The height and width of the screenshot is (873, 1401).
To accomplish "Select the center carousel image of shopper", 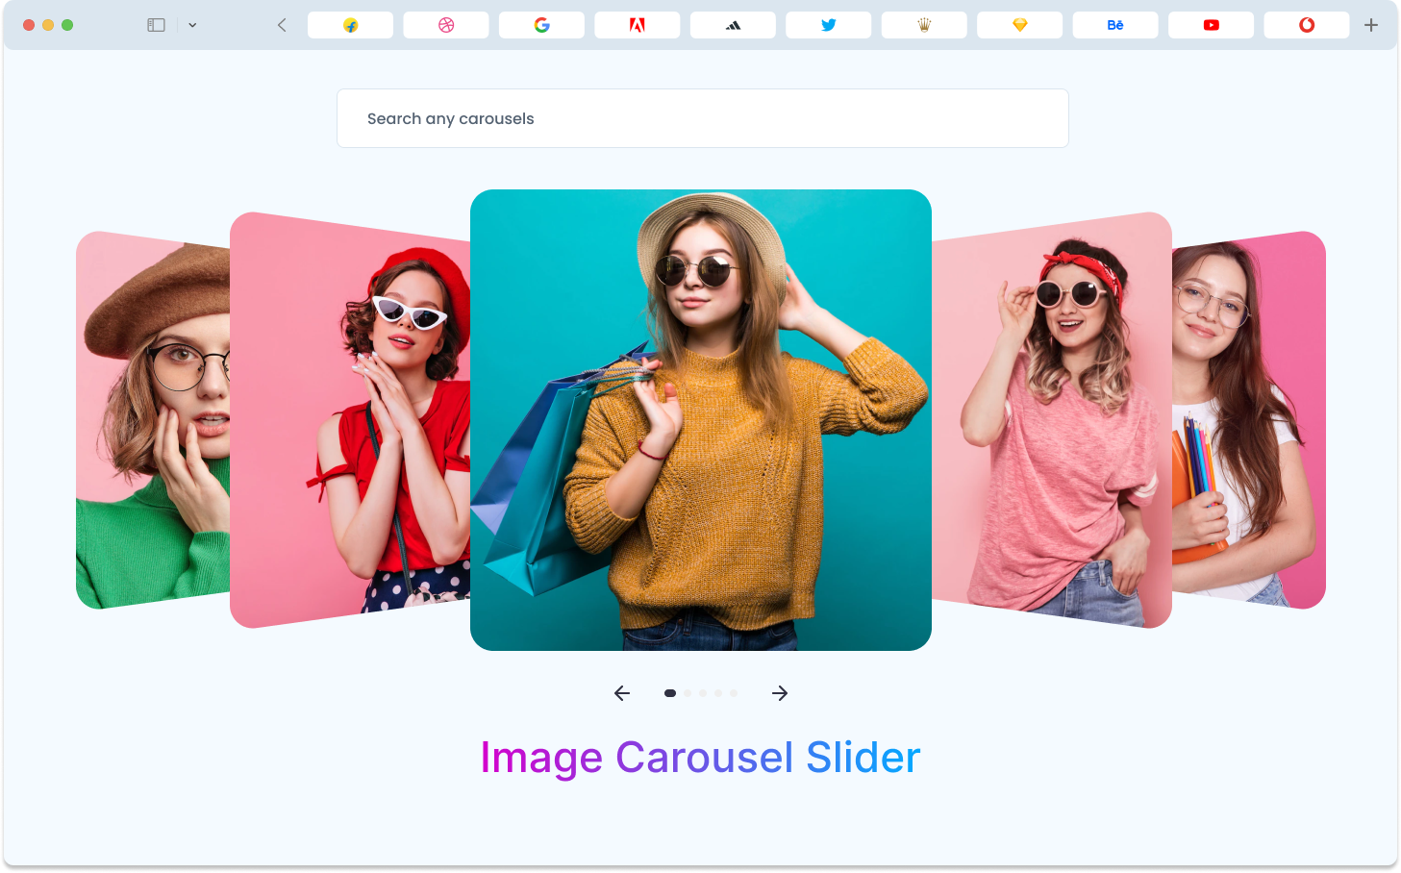I will [701, 419].
